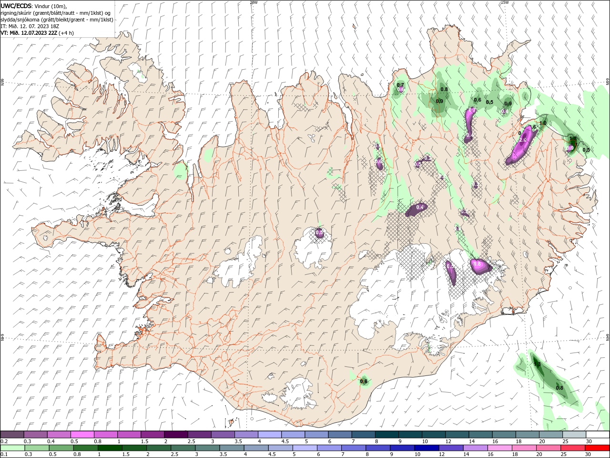Click the 'VT: Mið. 12.07.2023 22Z' valid time

pyautogui.click(x=29, y=33)
